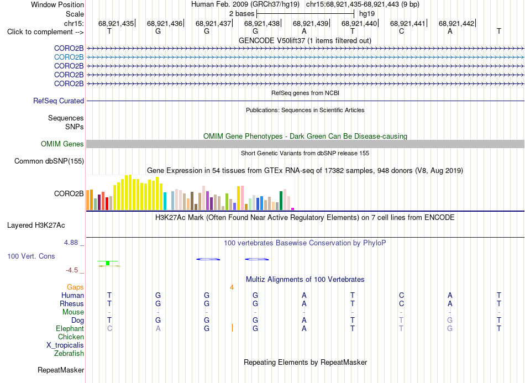The width and height of the screenshot is (525, 383).
Task: Click 'Repeating Elements by RepeatMasker' title
Action: [x=306, y=362]
